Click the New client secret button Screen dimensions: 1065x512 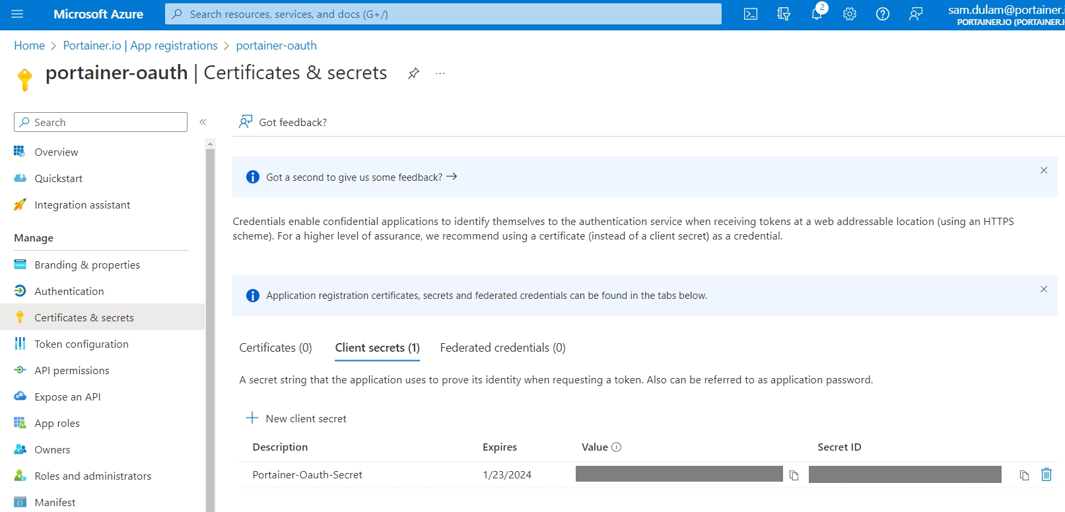(x=296, y=418)
